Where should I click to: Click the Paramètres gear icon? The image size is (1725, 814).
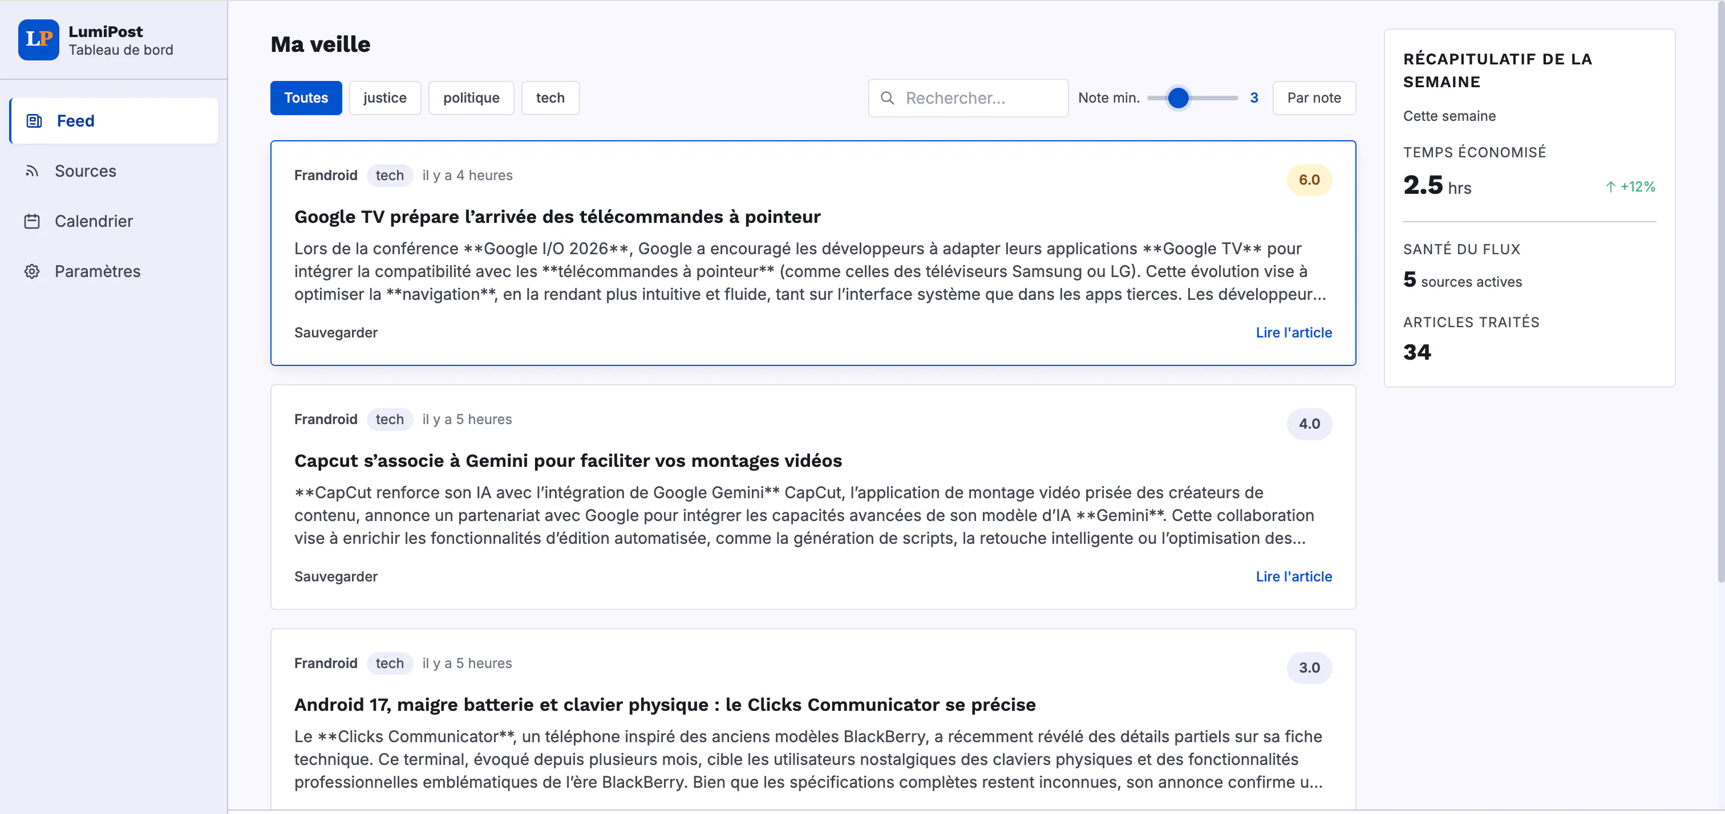click(x=31, y=272)
